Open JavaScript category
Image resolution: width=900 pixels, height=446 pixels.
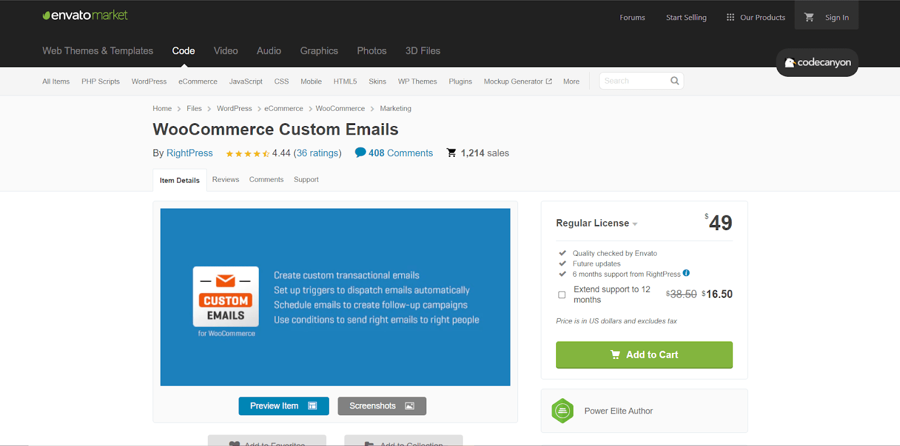(x=246, y=81)
